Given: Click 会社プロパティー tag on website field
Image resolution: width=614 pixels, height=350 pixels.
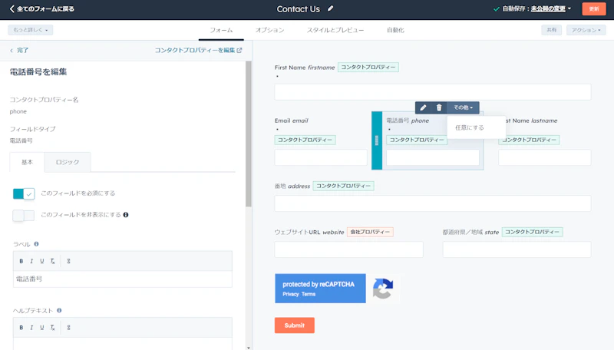Looking at the screenshot, I should pos(370,232).
